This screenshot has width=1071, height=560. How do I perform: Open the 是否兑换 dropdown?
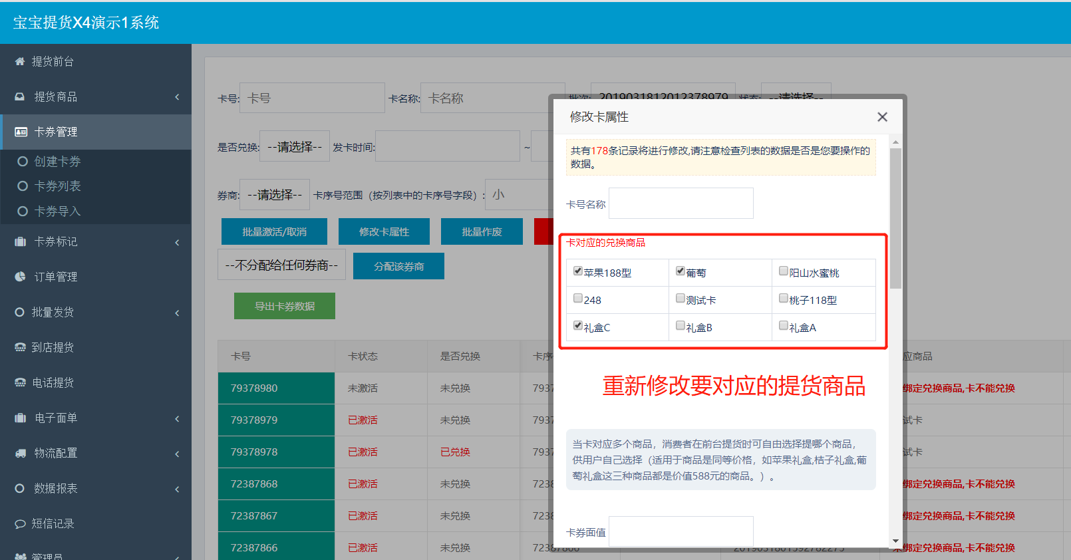pyautogui.click(x=294, y=147)
